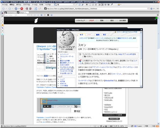This screenshot has width=160, height=128.
Task: Click the yellow wand toolbar icon
Action: [39, 9]
